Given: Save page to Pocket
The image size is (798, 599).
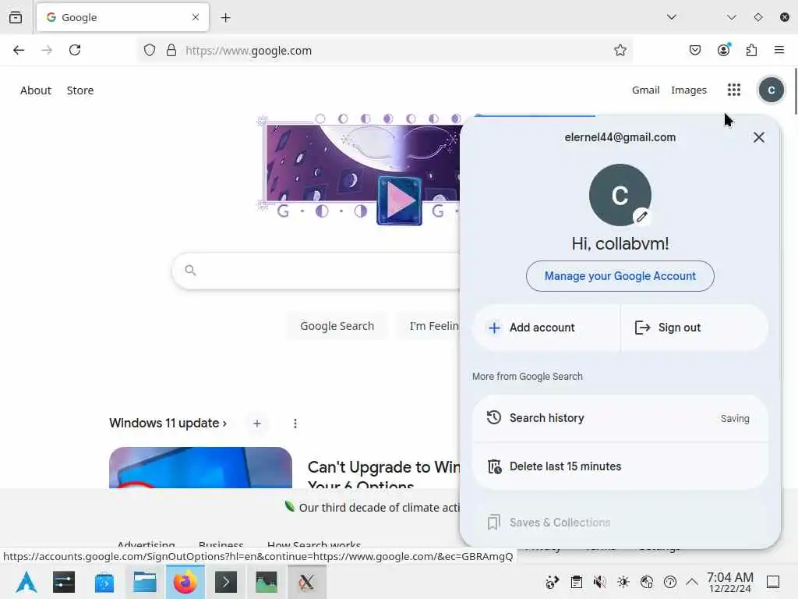Looking at the screenshot, I should tap(694, 50).
